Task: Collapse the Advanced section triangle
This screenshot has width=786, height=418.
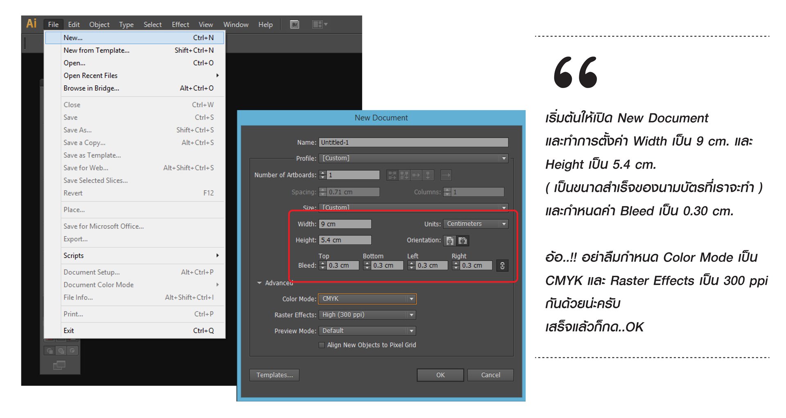Action: point(259,283)
